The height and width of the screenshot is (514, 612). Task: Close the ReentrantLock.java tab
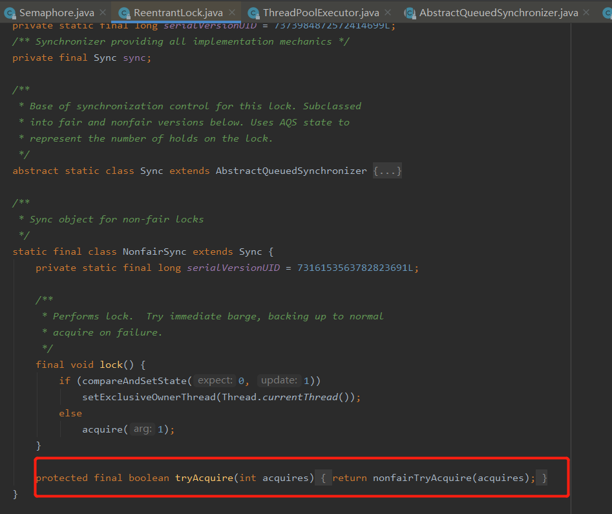[x=232, y=12]
